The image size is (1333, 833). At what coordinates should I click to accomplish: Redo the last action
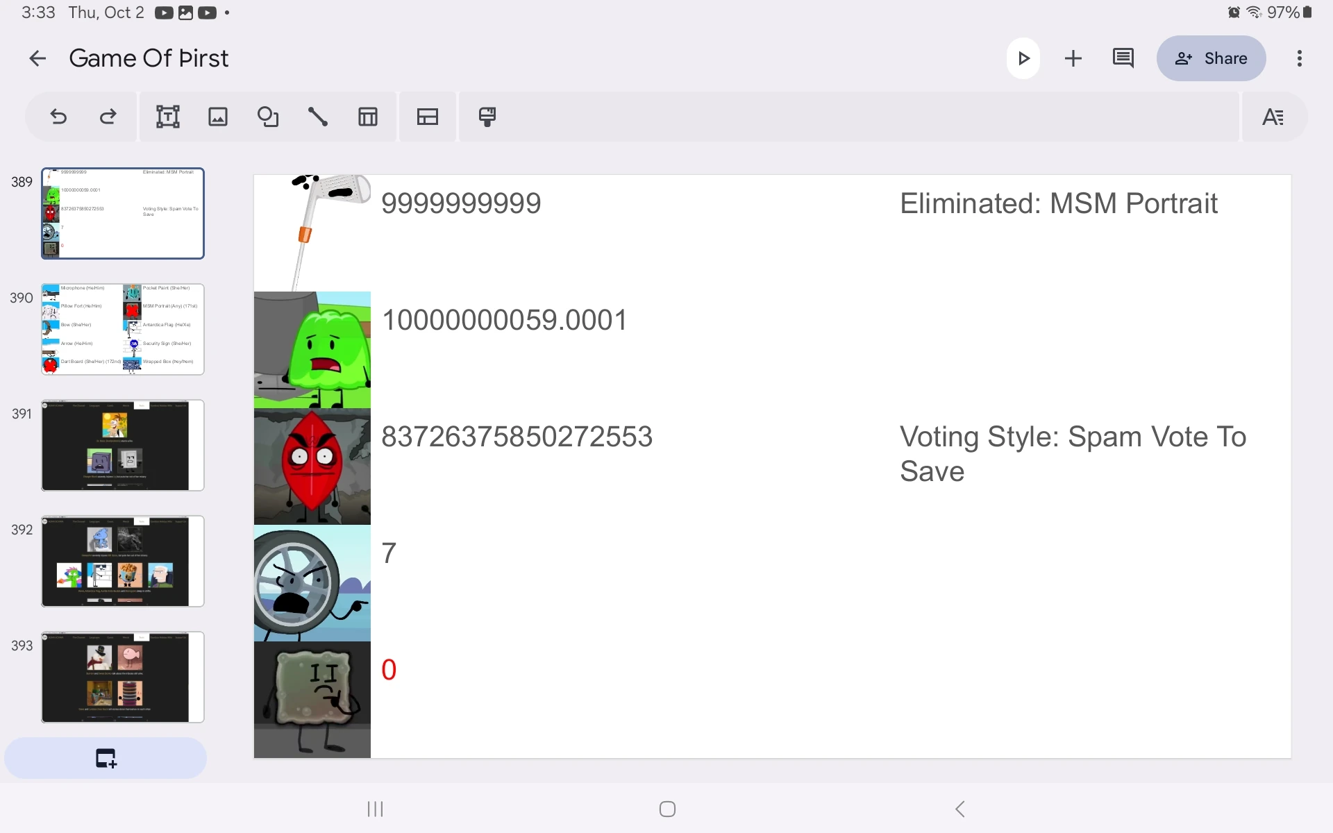click(x=108, y=117)
